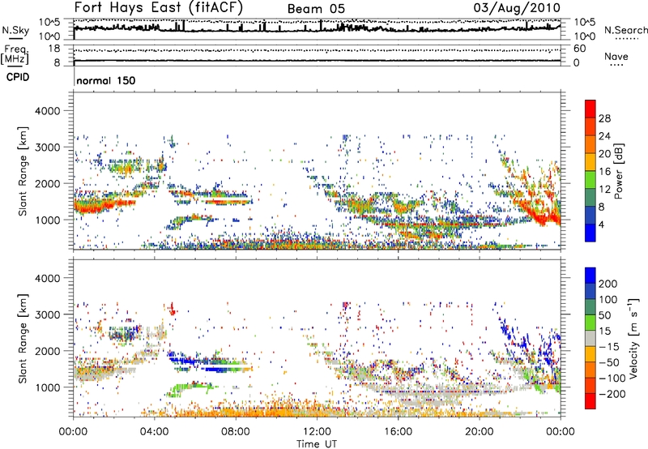Screen dimensions: 648x449
Task: Click the 'CPID' row label
Action: [18, 77]
